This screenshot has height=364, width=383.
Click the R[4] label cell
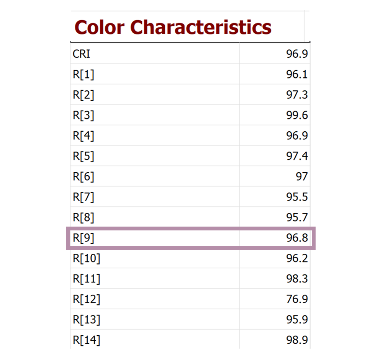coord(83,136)
